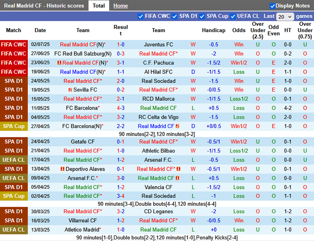This screenshot has height=241, width=314.
Task: Open C.F. Pachuca team link
Action: coord(158,63)
